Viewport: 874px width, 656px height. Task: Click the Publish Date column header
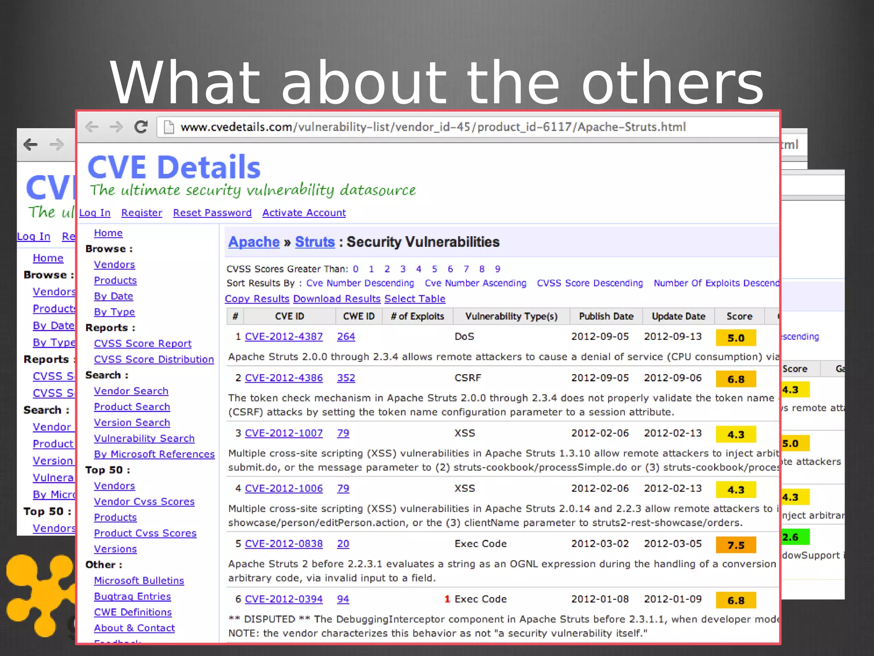click(606, 316)
